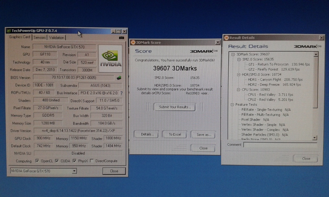Click the 3DMark Score title bar icon

(x=133, y=42)
